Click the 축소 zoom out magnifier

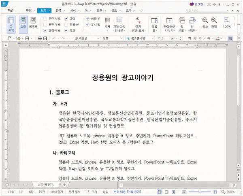click(205, 23)
